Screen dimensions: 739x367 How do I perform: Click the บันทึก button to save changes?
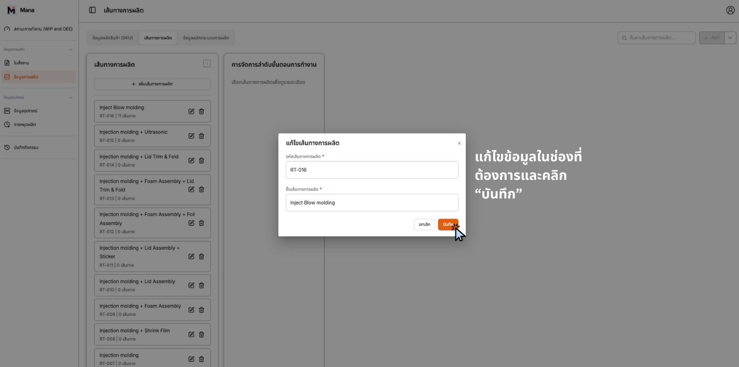(448, 224)
